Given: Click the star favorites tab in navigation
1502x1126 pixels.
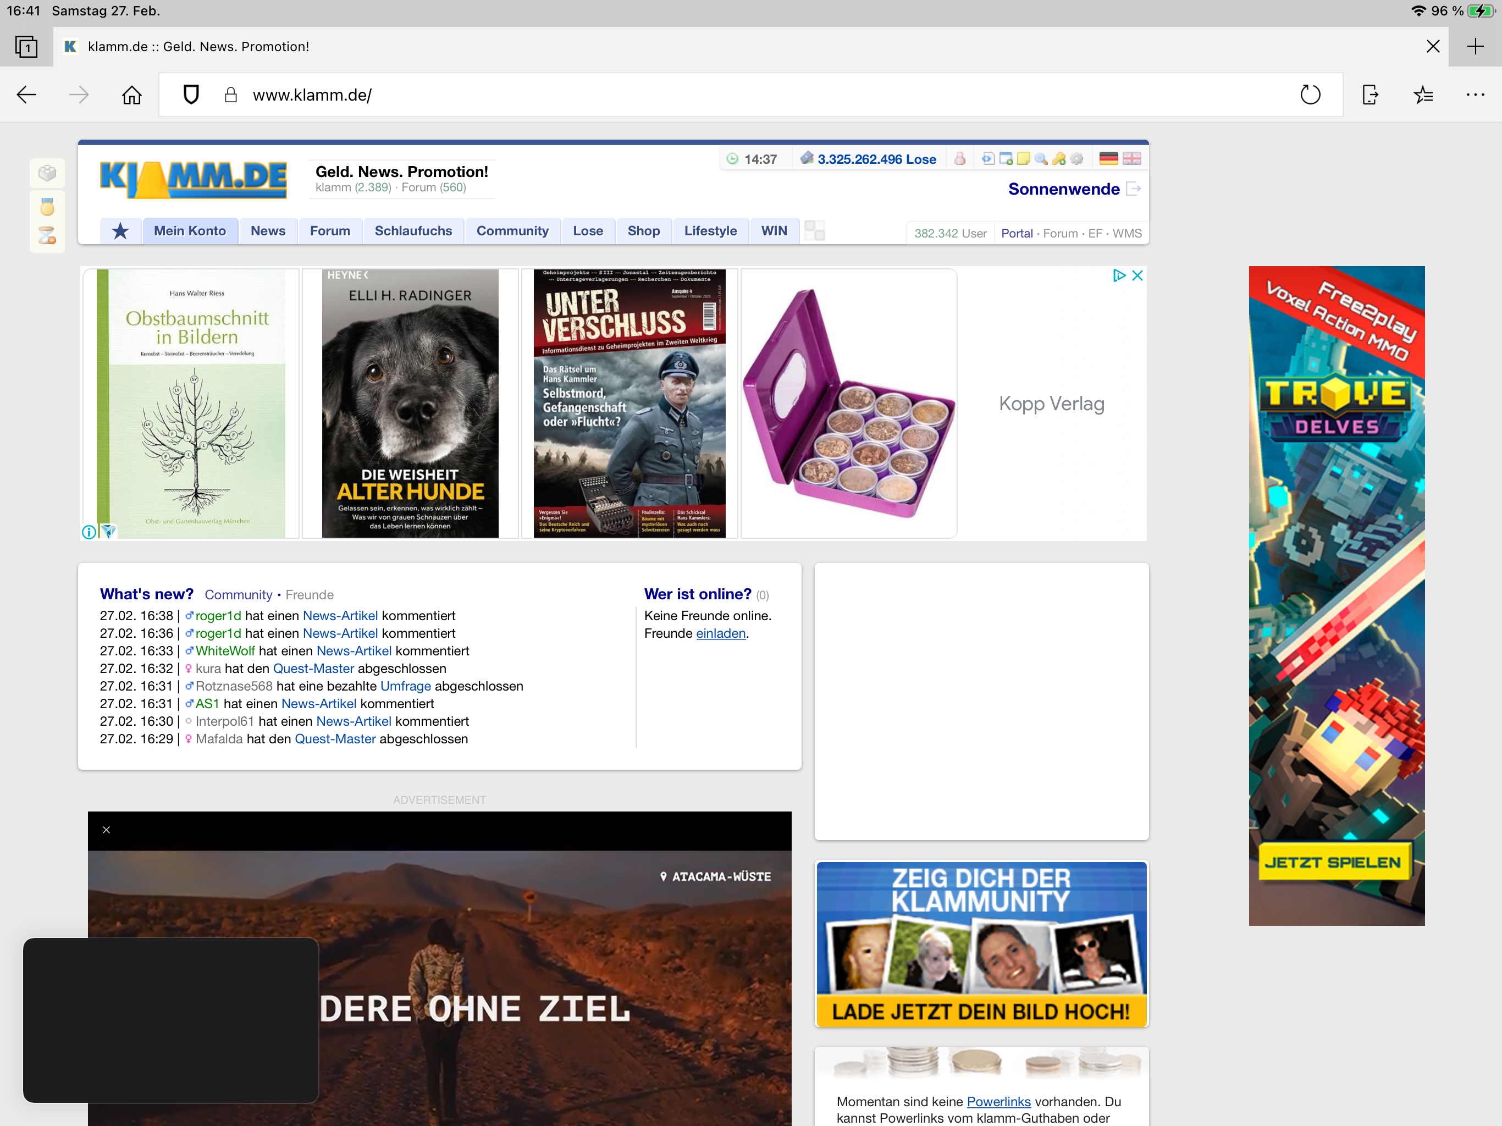Looking at the screenshot, I should (120, 231).
